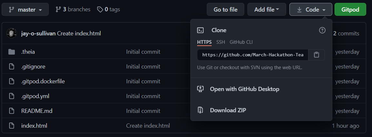The width and height of the screenshot is (372, 137).
Task: Open Initial commit message for .gitignore
Action: pos(143,67)
